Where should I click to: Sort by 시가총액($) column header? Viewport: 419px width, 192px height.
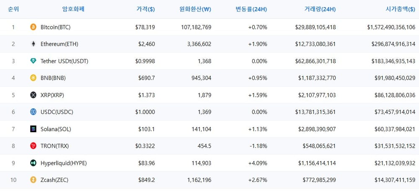coord(400,9)
